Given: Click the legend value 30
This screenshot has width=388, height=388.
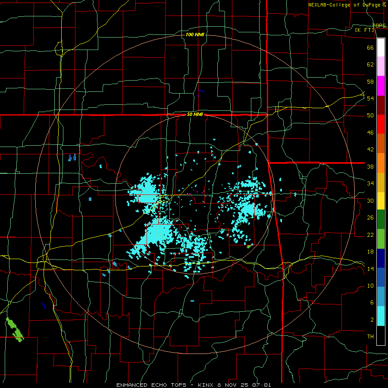Looking at the screenshot, I should coord(370,200).
